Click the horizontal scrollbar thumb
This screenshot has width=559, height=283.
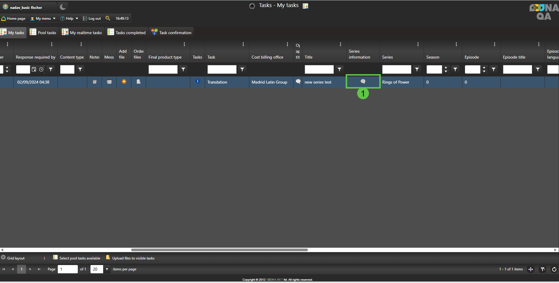(x=219, y=250)
